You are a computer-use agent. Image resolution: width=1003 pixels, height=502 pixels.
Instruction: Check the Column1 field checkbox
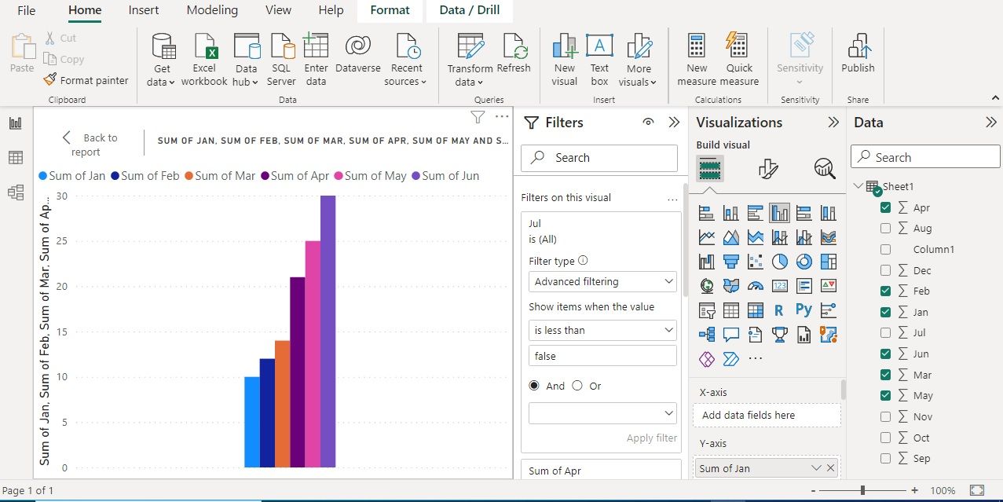pos(886,249)
